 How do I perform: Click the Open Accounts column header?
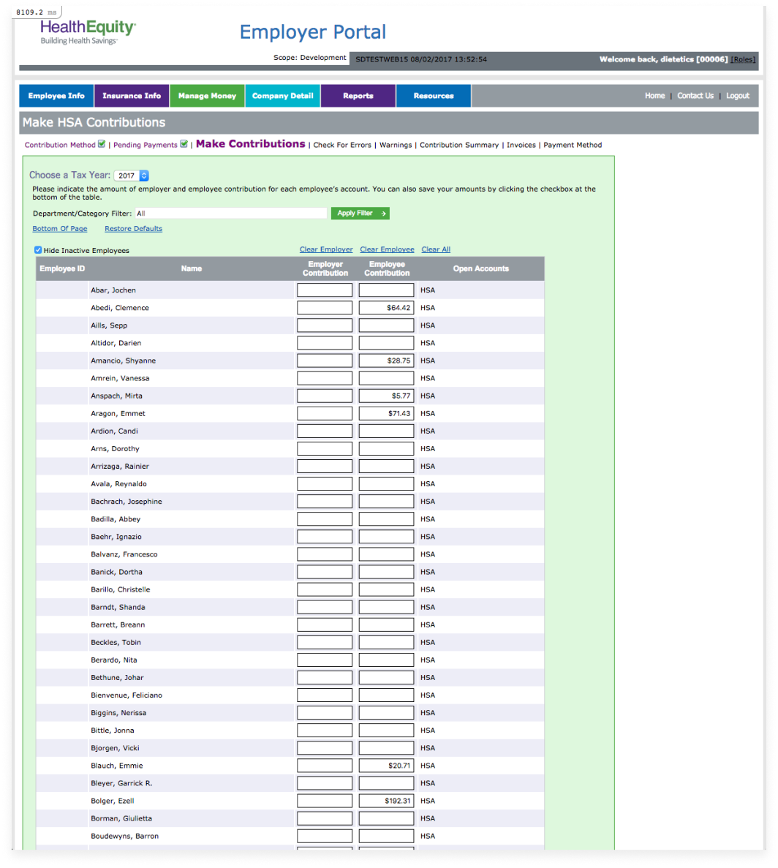[481, 268]
